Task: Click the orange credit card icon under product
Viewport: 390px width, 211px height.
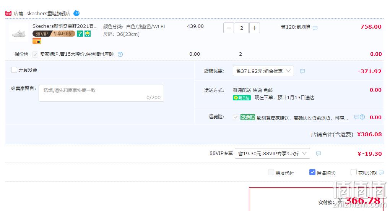Action: point(37,41)
